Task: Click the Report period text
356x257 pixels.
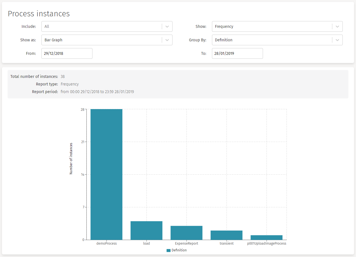Action: coord(97,91)
